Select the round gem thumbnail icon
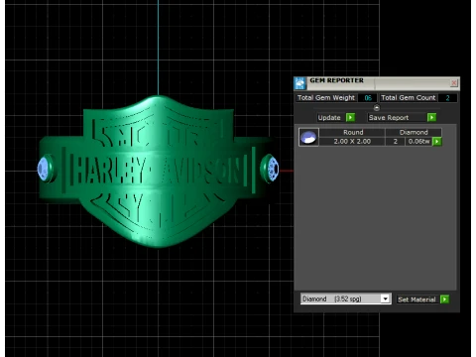Viewport: 476px width, 357px height. pos(308,137)
